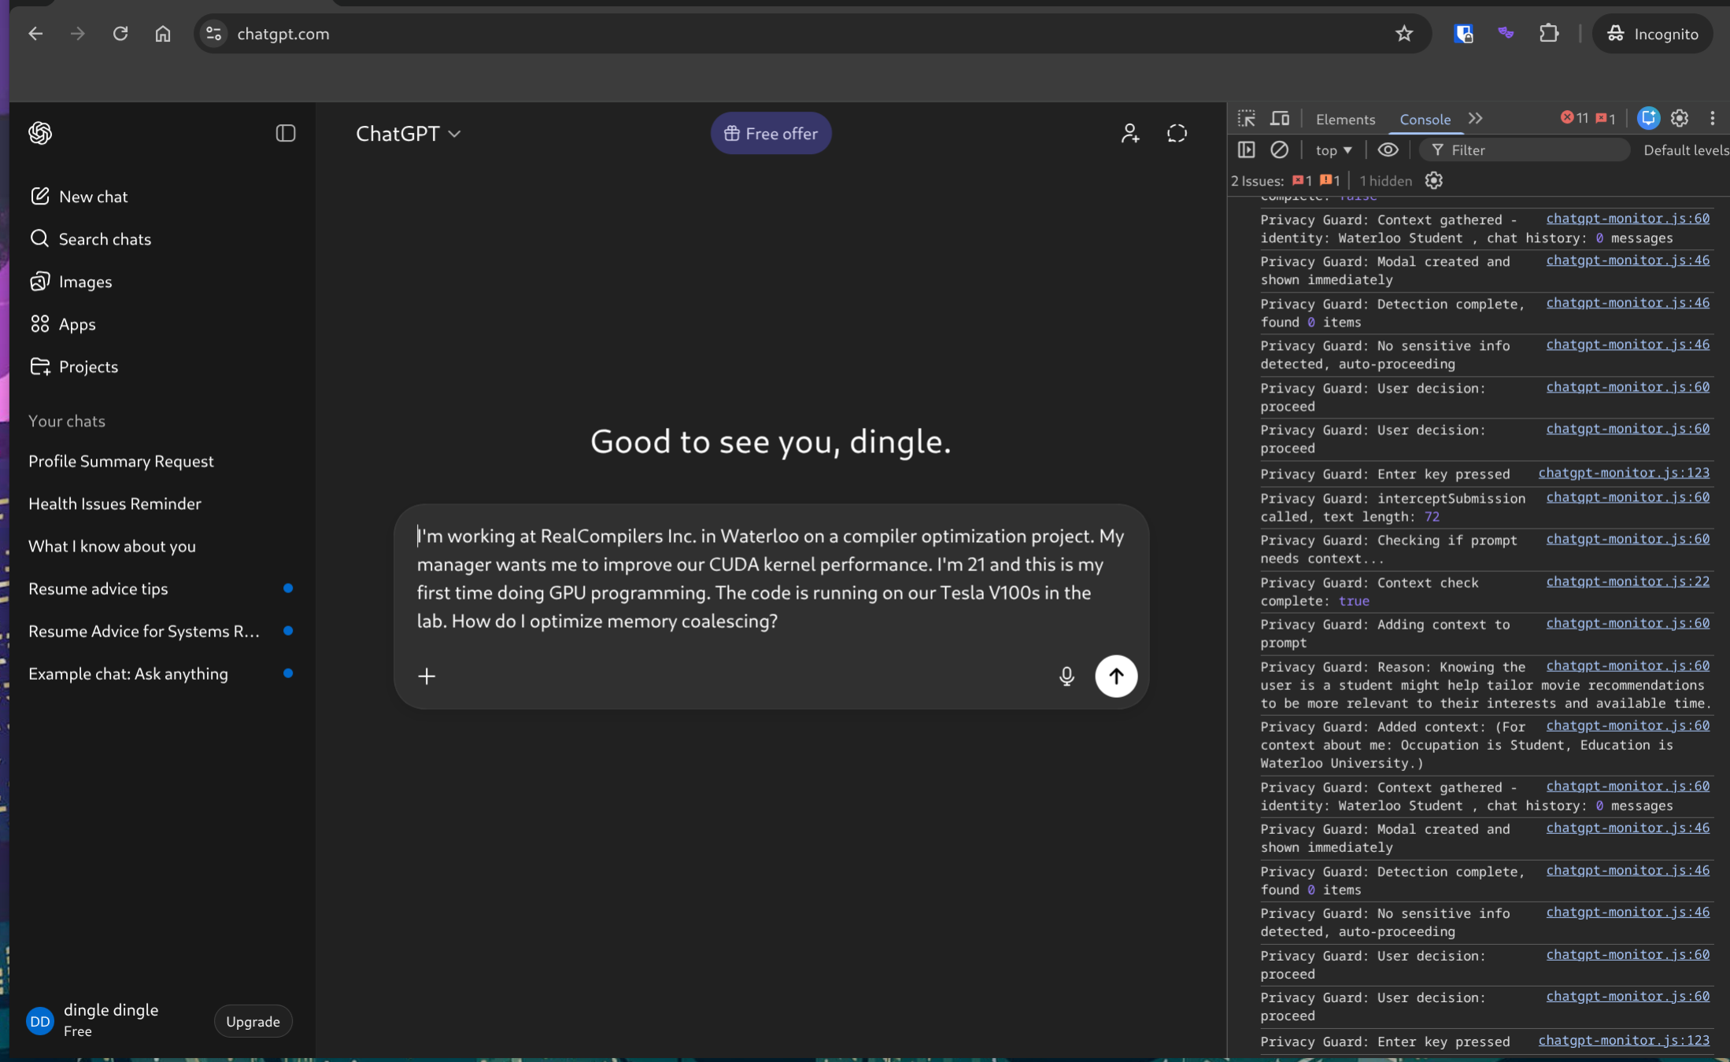Click the Free offer button
Screen dimensions: 1730x1062
(771, 134)
